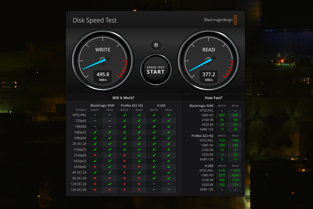Viewport: 313px width, 209px height.
Task: Click the green checkmark for 1080p25 Blackmagic RAW write
Action: 95,132
